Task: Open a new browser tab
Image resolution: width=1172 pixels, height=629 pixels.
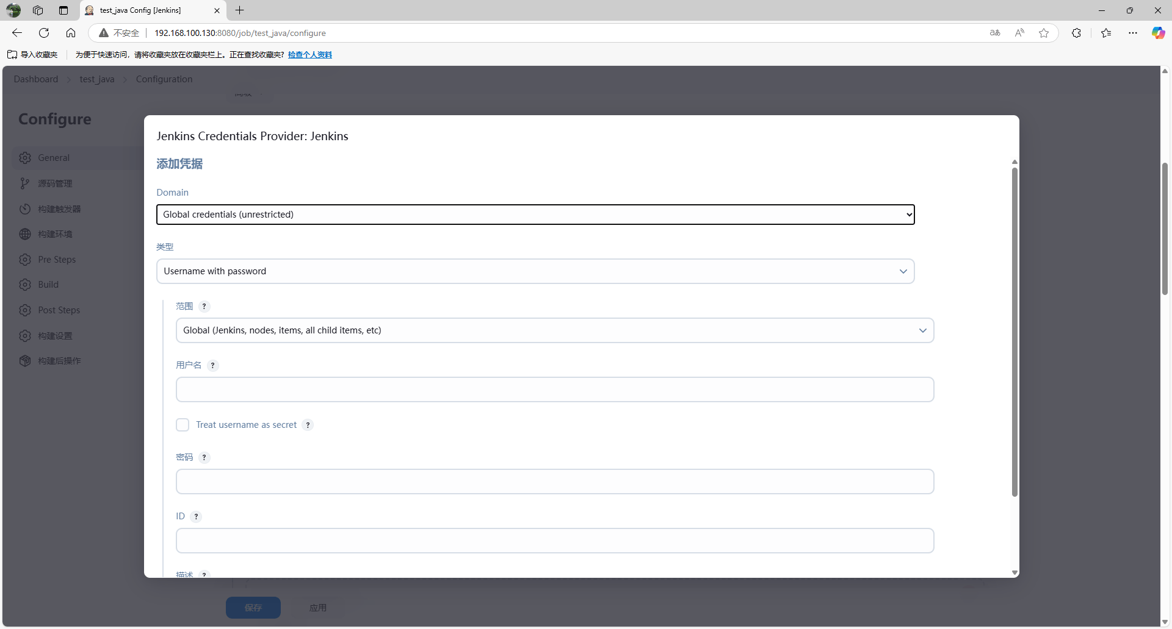Action: pyautogui.click(x=240, y=10)
